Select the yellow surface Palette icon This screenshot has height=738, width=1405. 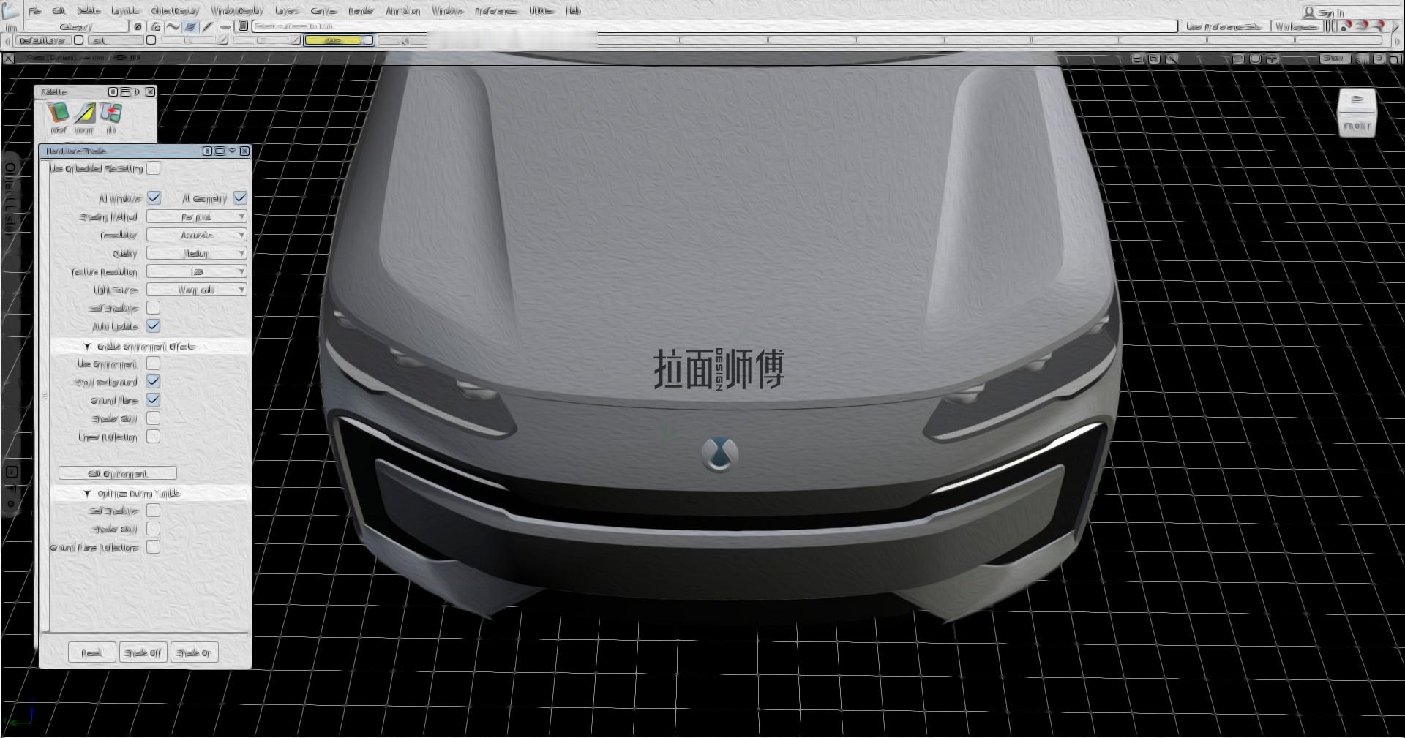85,113
